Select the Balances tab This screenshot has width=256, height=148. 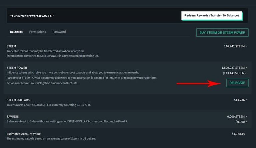[x=16, y=32]
